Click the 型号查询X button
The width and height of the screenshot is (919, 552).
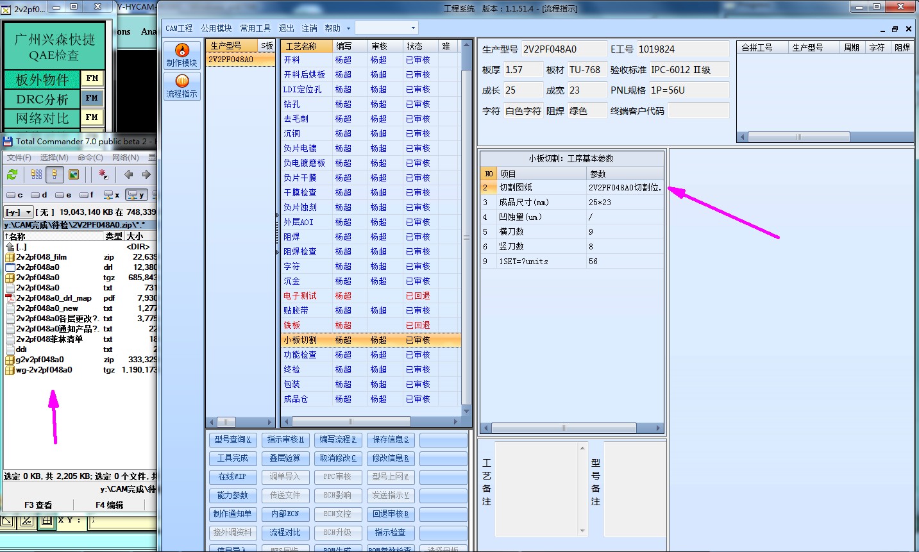coord(233,440)
